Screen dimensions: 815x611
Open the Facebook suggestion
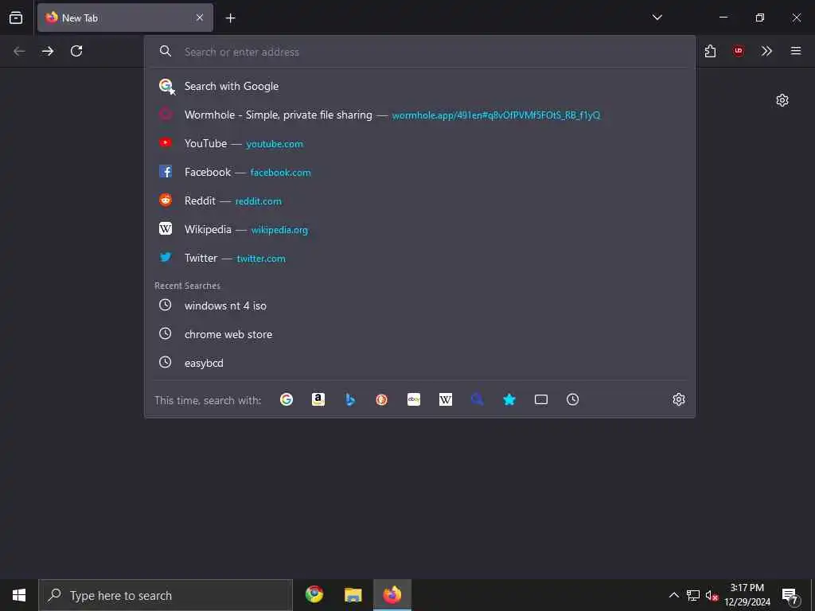[420, 172]
